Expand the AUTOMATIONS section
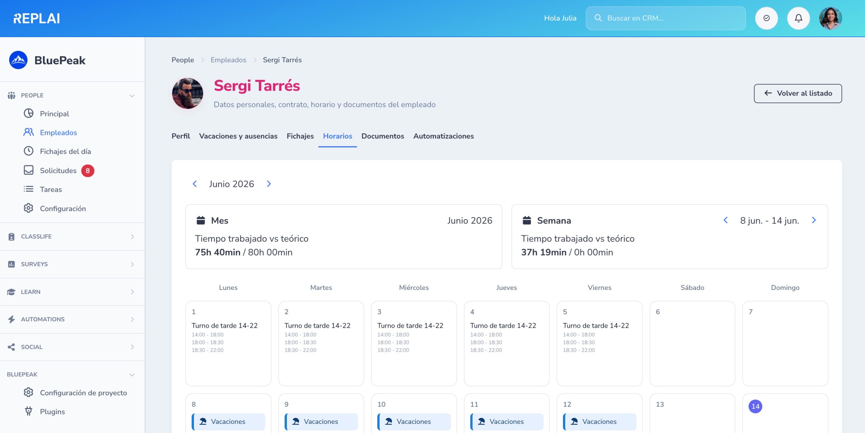Viewport: 865px width, 433px height. 132,319
